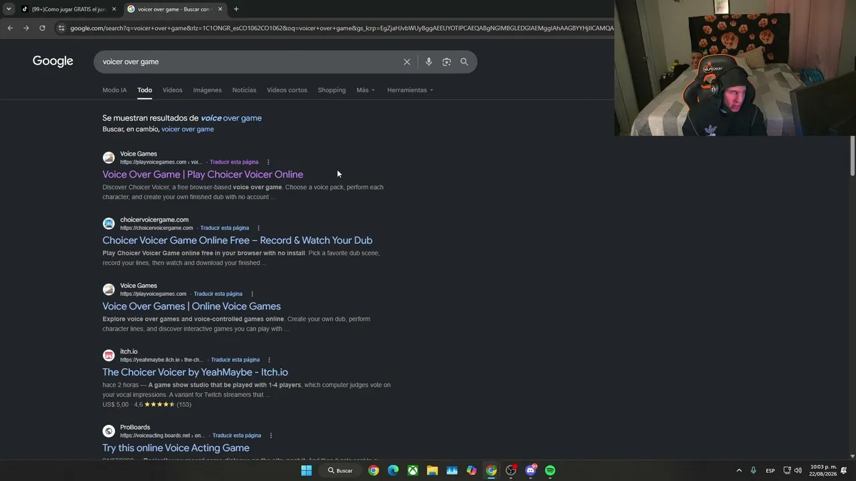This screenshot has height=481, width=856.
Task: Translate the playvoicegames.com Choicer Voicer result
Action: [x=234, y=162]
